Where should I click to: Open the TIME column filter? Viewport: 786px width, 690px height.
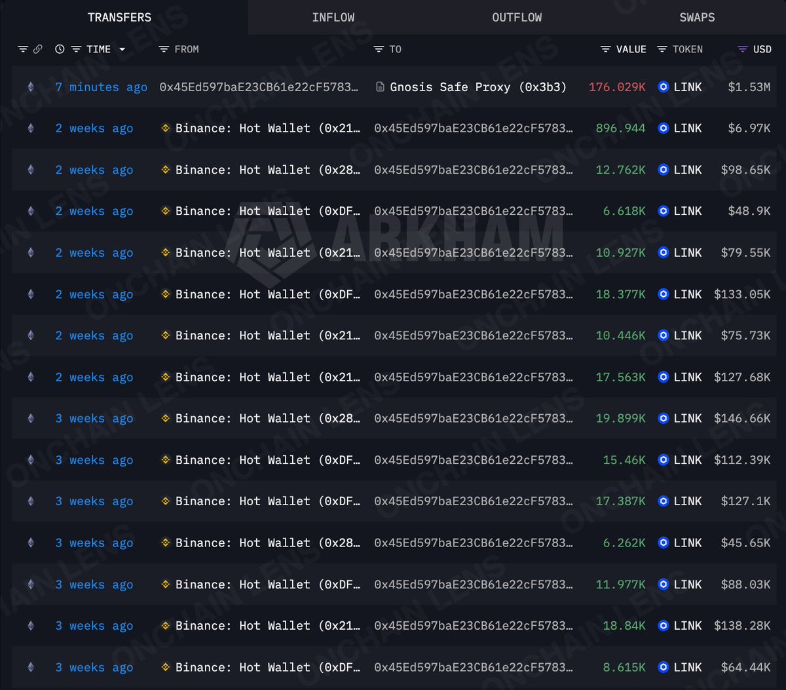[76, 49]
